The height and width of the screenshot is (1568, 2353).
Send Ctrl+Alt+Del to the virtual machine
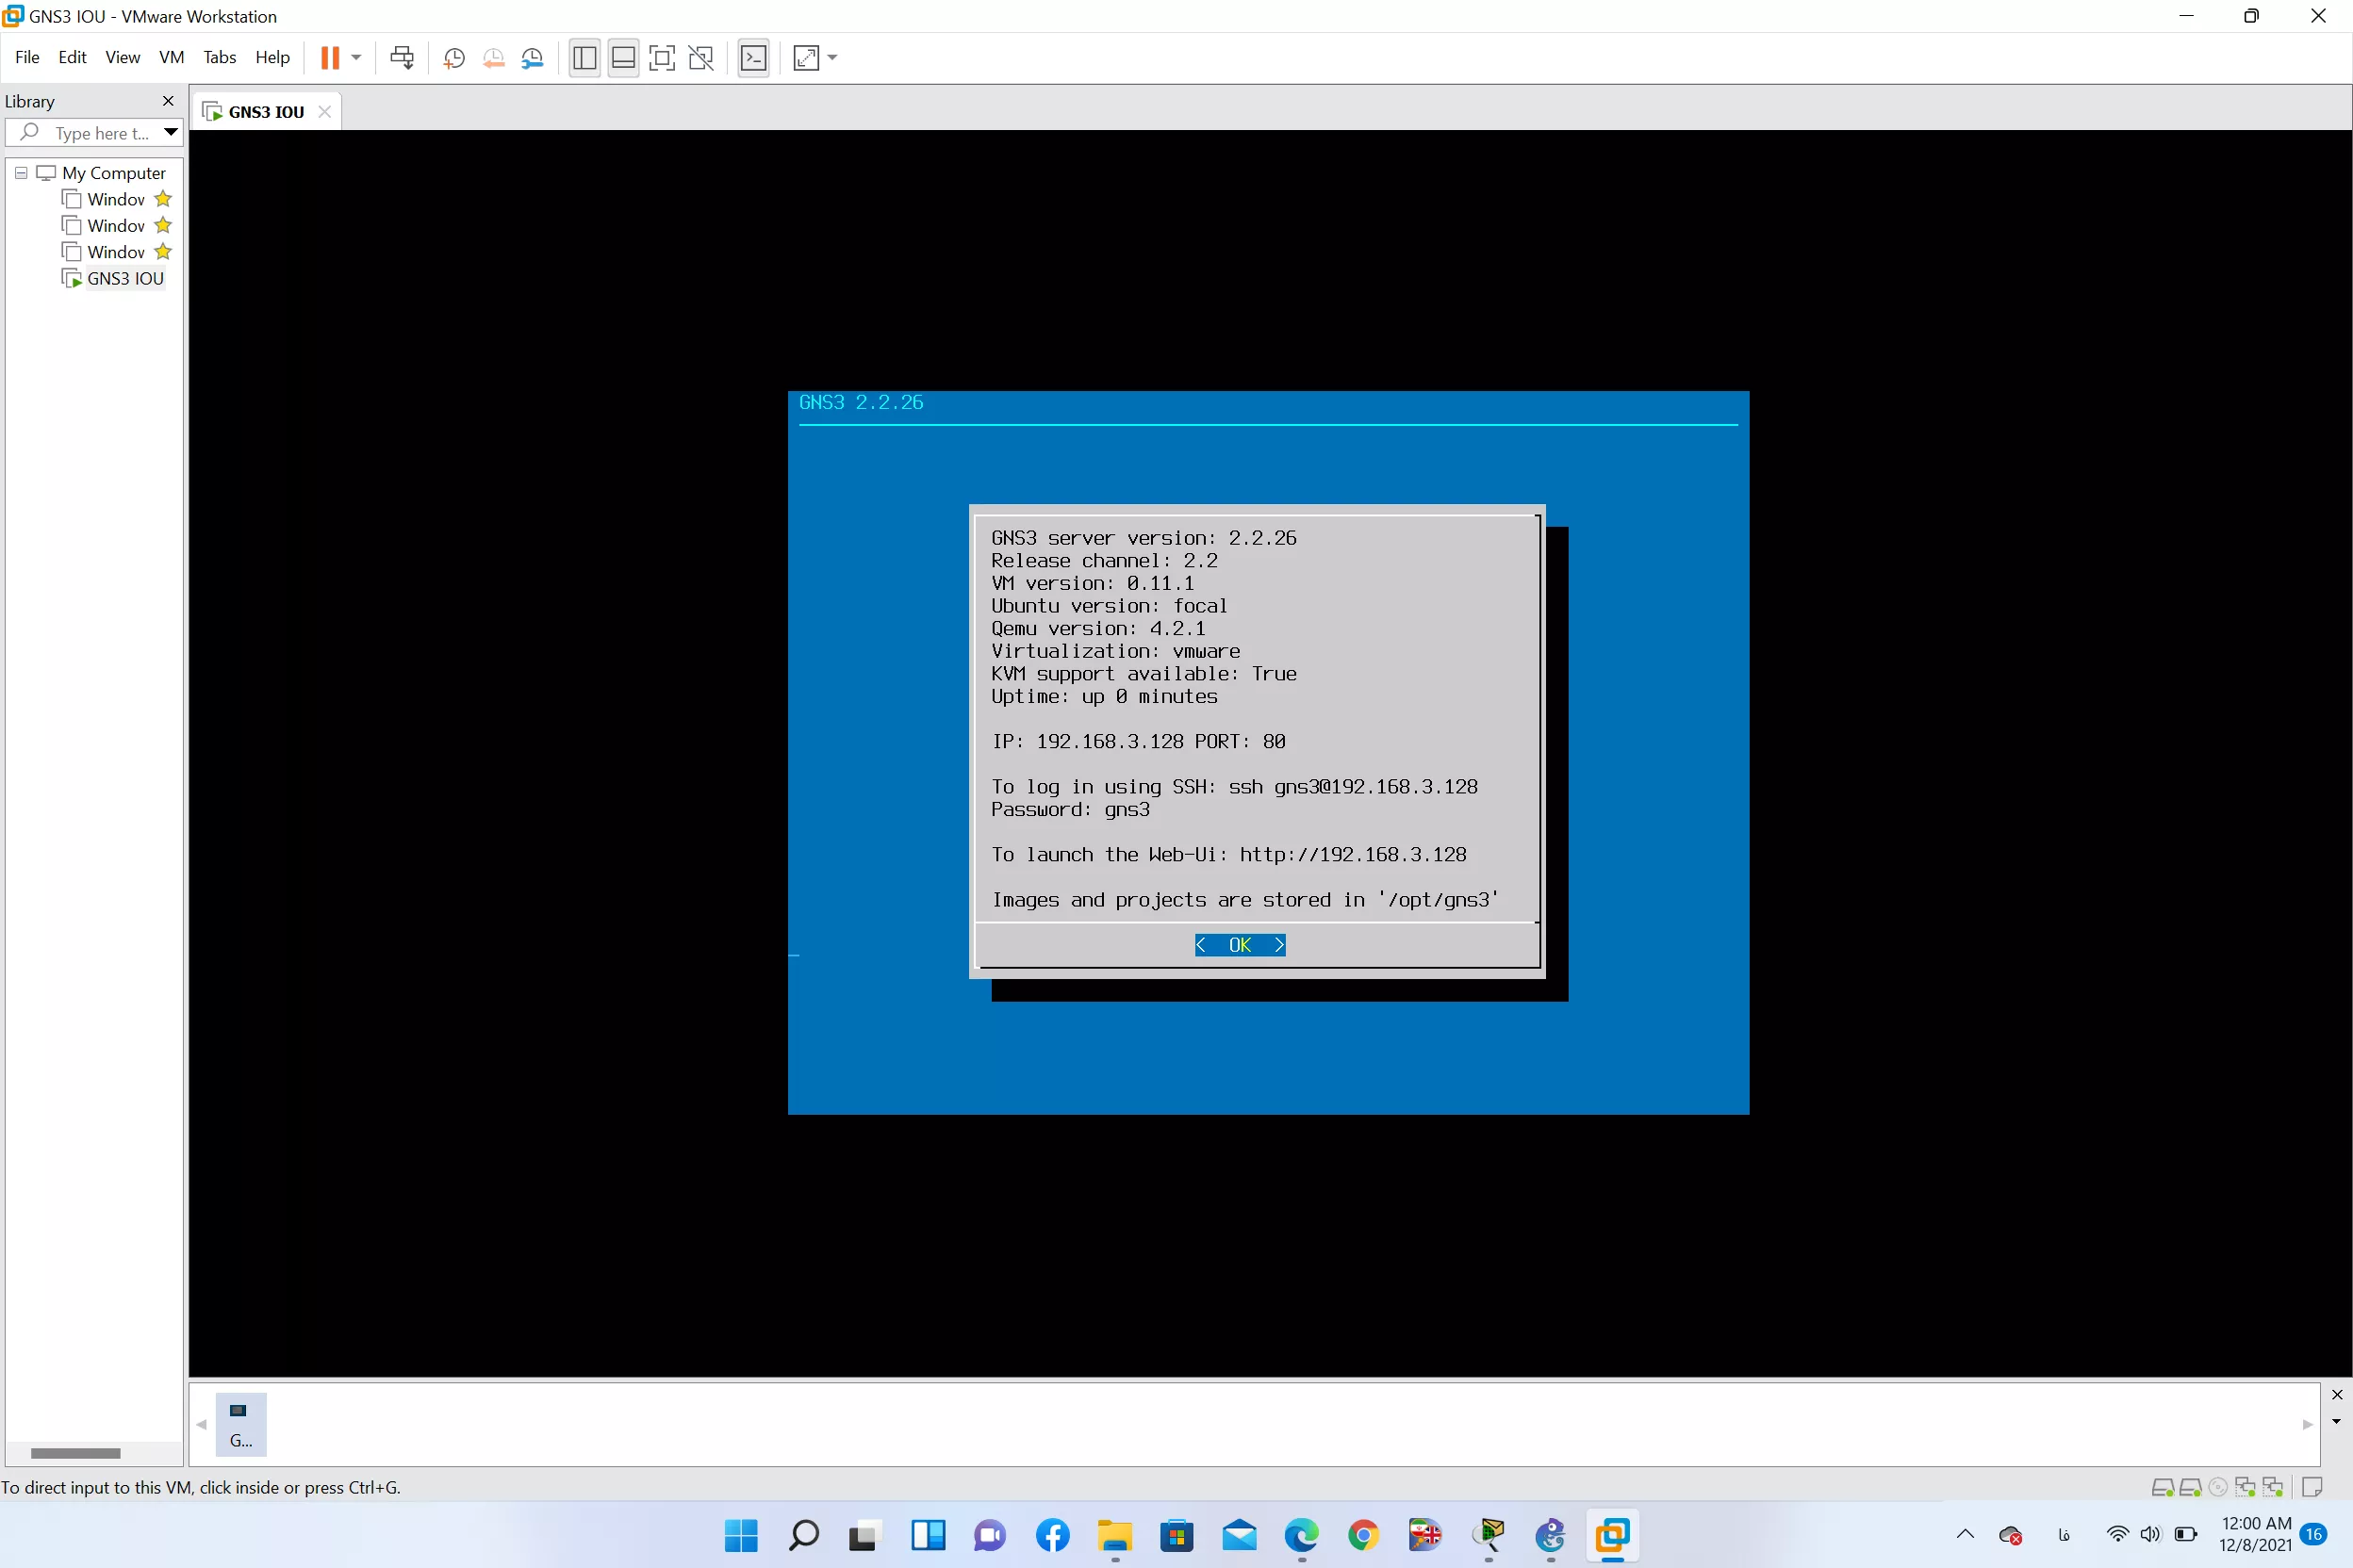403,58
